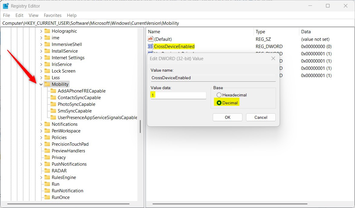
Task: Click the Registry Editor icon in the title bar
Action: [6, 5]
